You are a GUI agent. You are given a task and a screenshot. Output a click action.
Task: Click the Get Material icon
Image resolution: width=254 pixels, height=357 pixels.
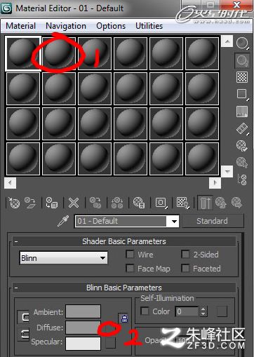pyautogui.click(x=14, y=203)
